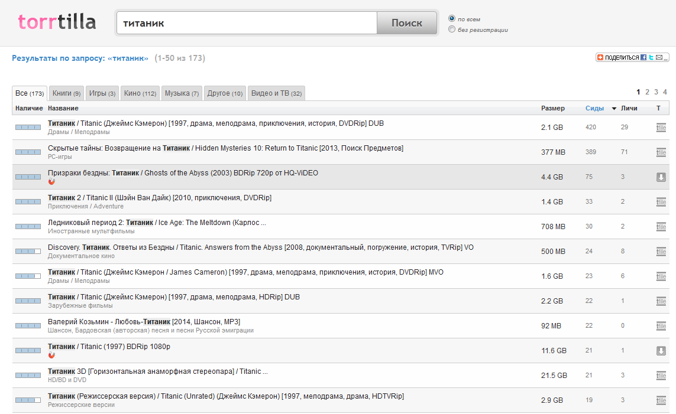
Task: Click the Twitter share icon
Action: click(651, 57)
